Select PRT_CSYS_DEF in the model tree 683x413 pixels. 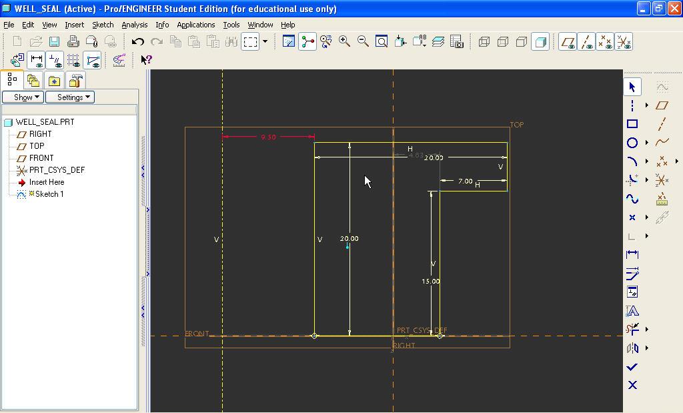[x=57, y=170]
